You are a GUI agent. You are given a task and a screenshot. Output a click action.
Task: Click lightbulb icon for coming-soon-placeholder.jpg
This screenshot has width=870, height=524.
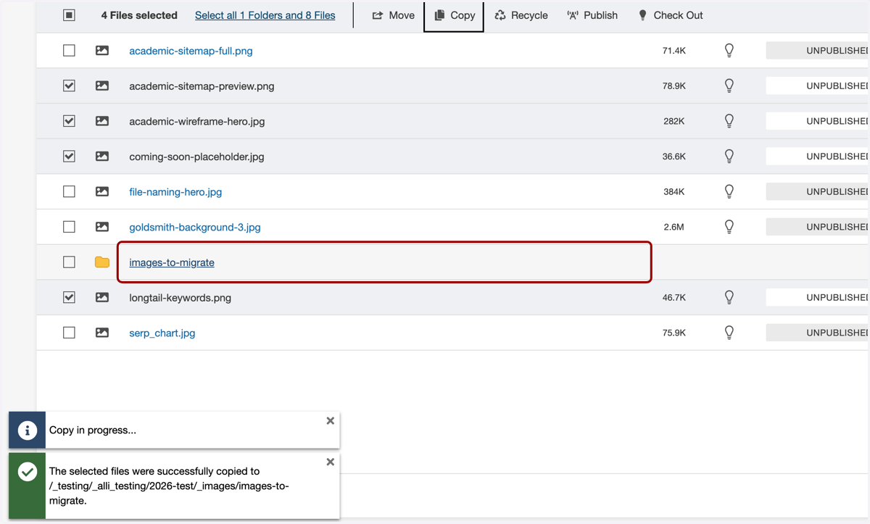tap(729, 156)
